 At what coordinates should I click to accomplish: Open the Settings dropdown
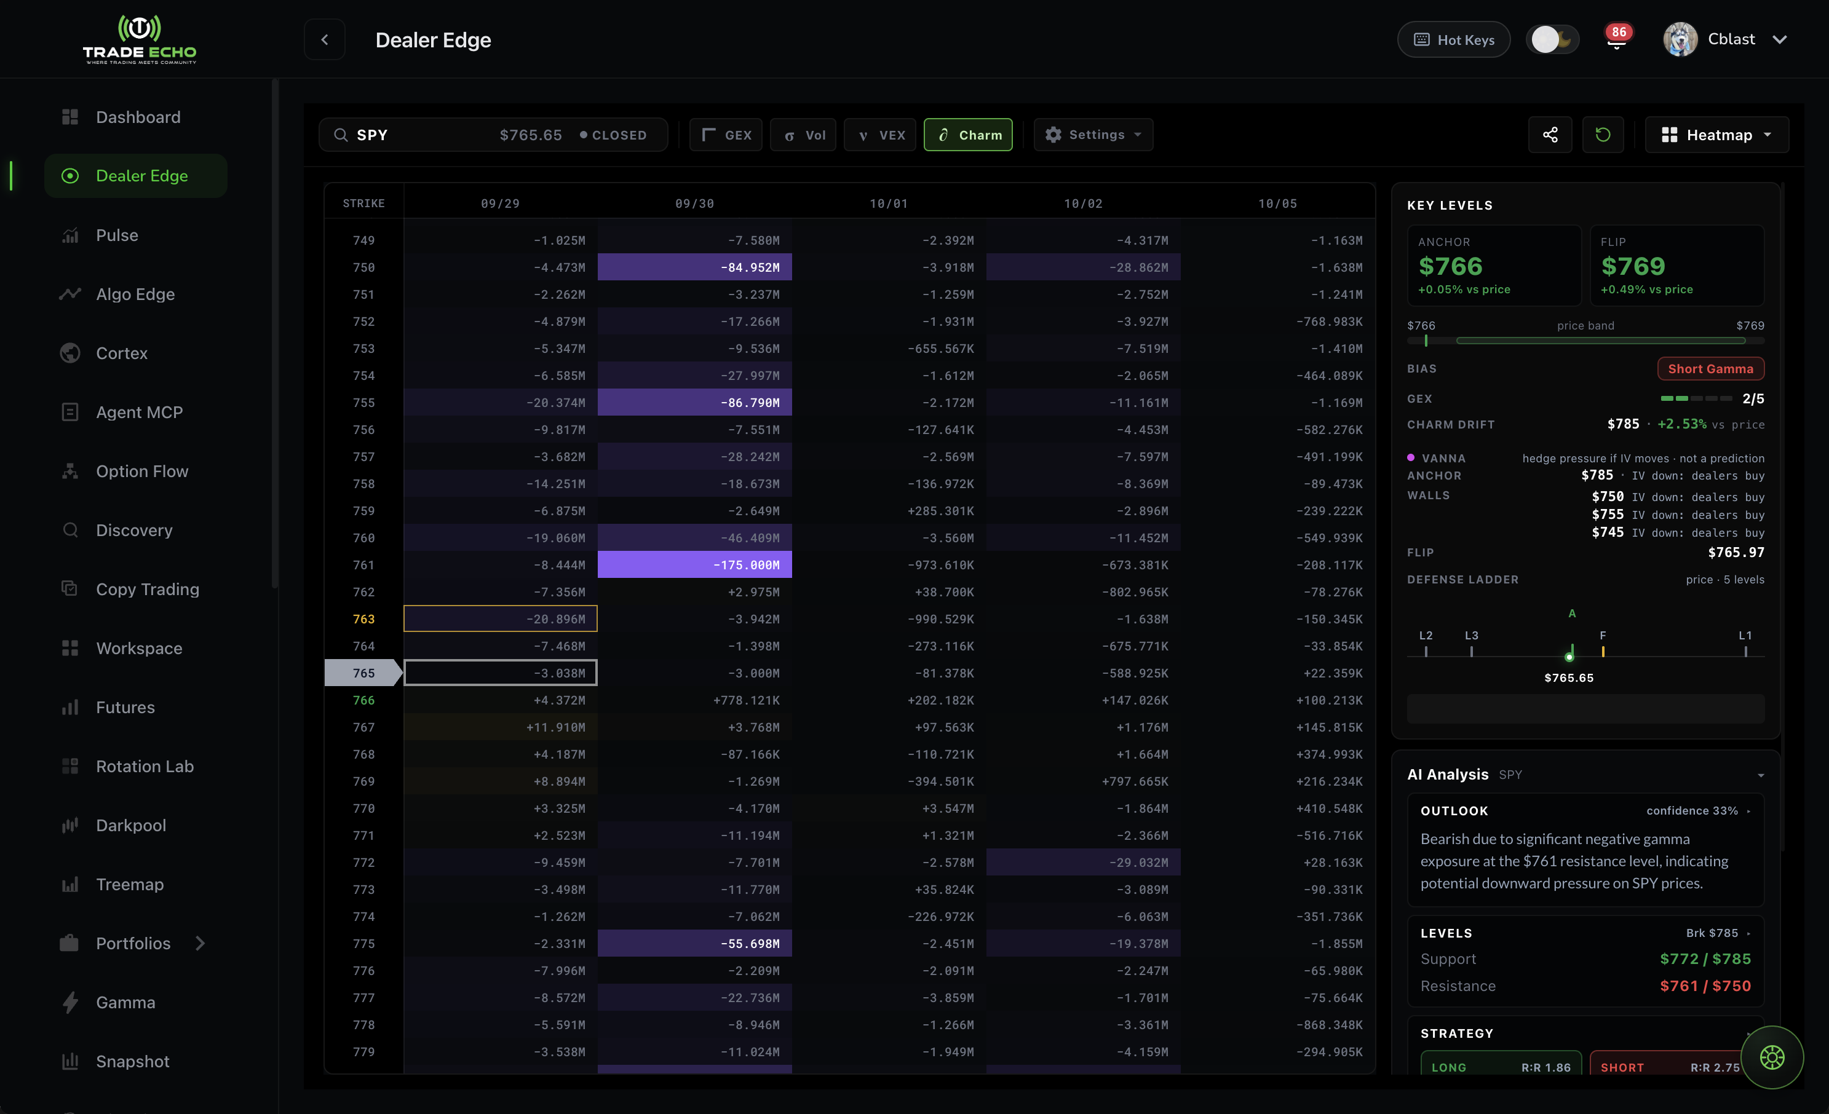pos(1093,135)
